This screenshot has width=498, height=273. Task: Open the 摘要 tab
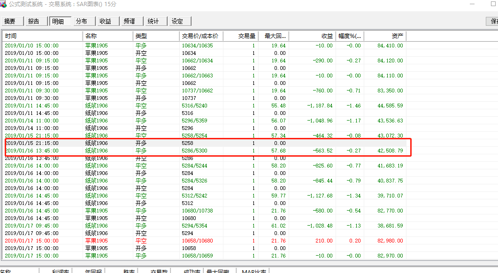[x=10, y=21]
